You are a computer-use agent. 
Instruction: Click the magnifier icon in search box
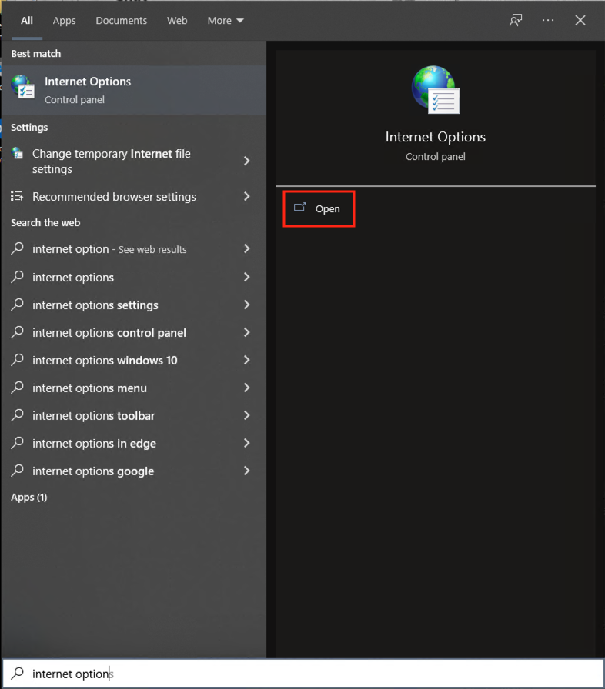(18, 674)
